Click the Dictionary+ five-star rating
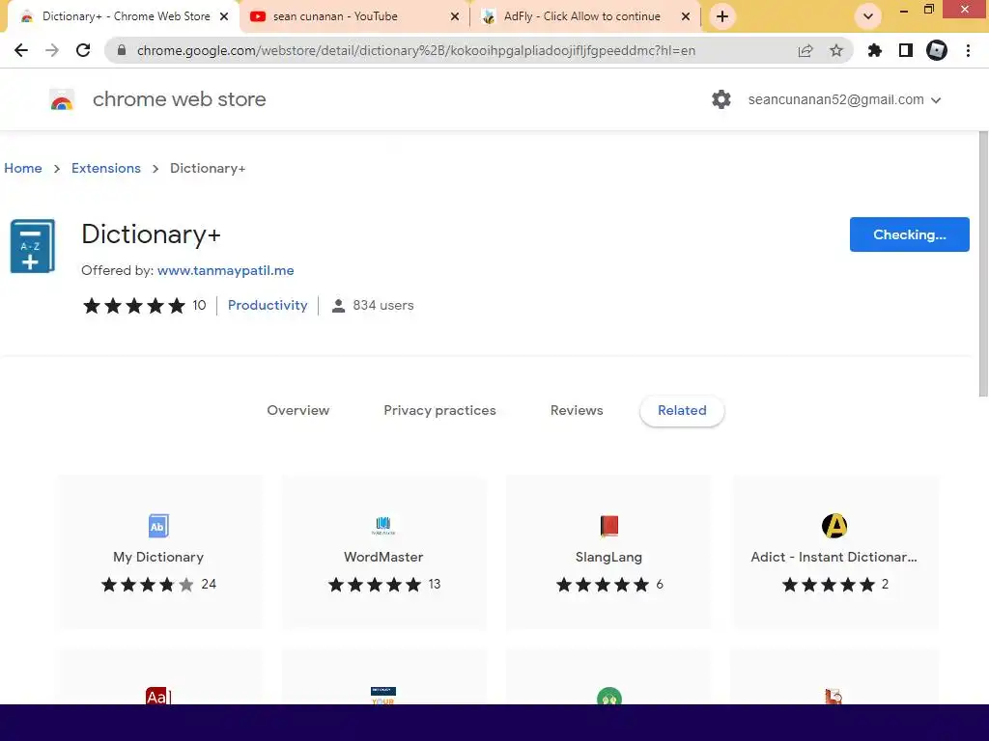This screenshot has height=741, width=989. (x=134, y=306)
